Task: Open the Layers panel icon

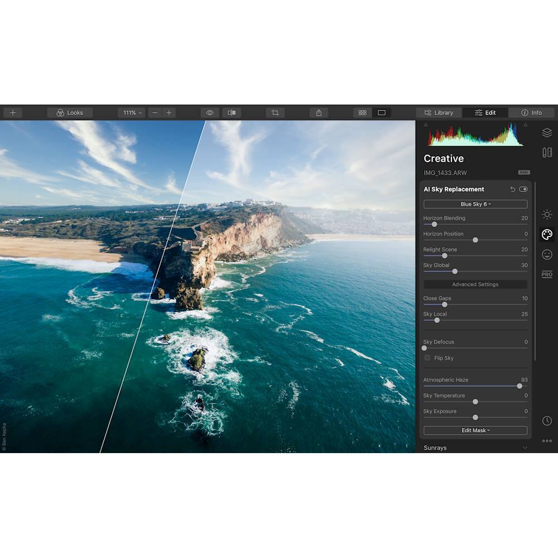Action: pos(547,132)
